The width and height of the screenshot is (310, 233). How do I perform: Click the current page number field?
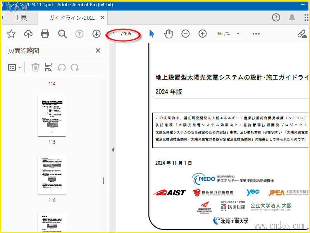(114, 34)
